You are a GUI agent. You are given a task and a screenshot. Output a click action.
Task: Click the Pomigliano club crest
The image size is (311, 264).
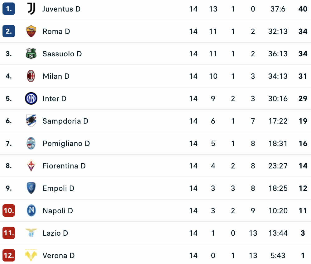click(x=31, y=143)
